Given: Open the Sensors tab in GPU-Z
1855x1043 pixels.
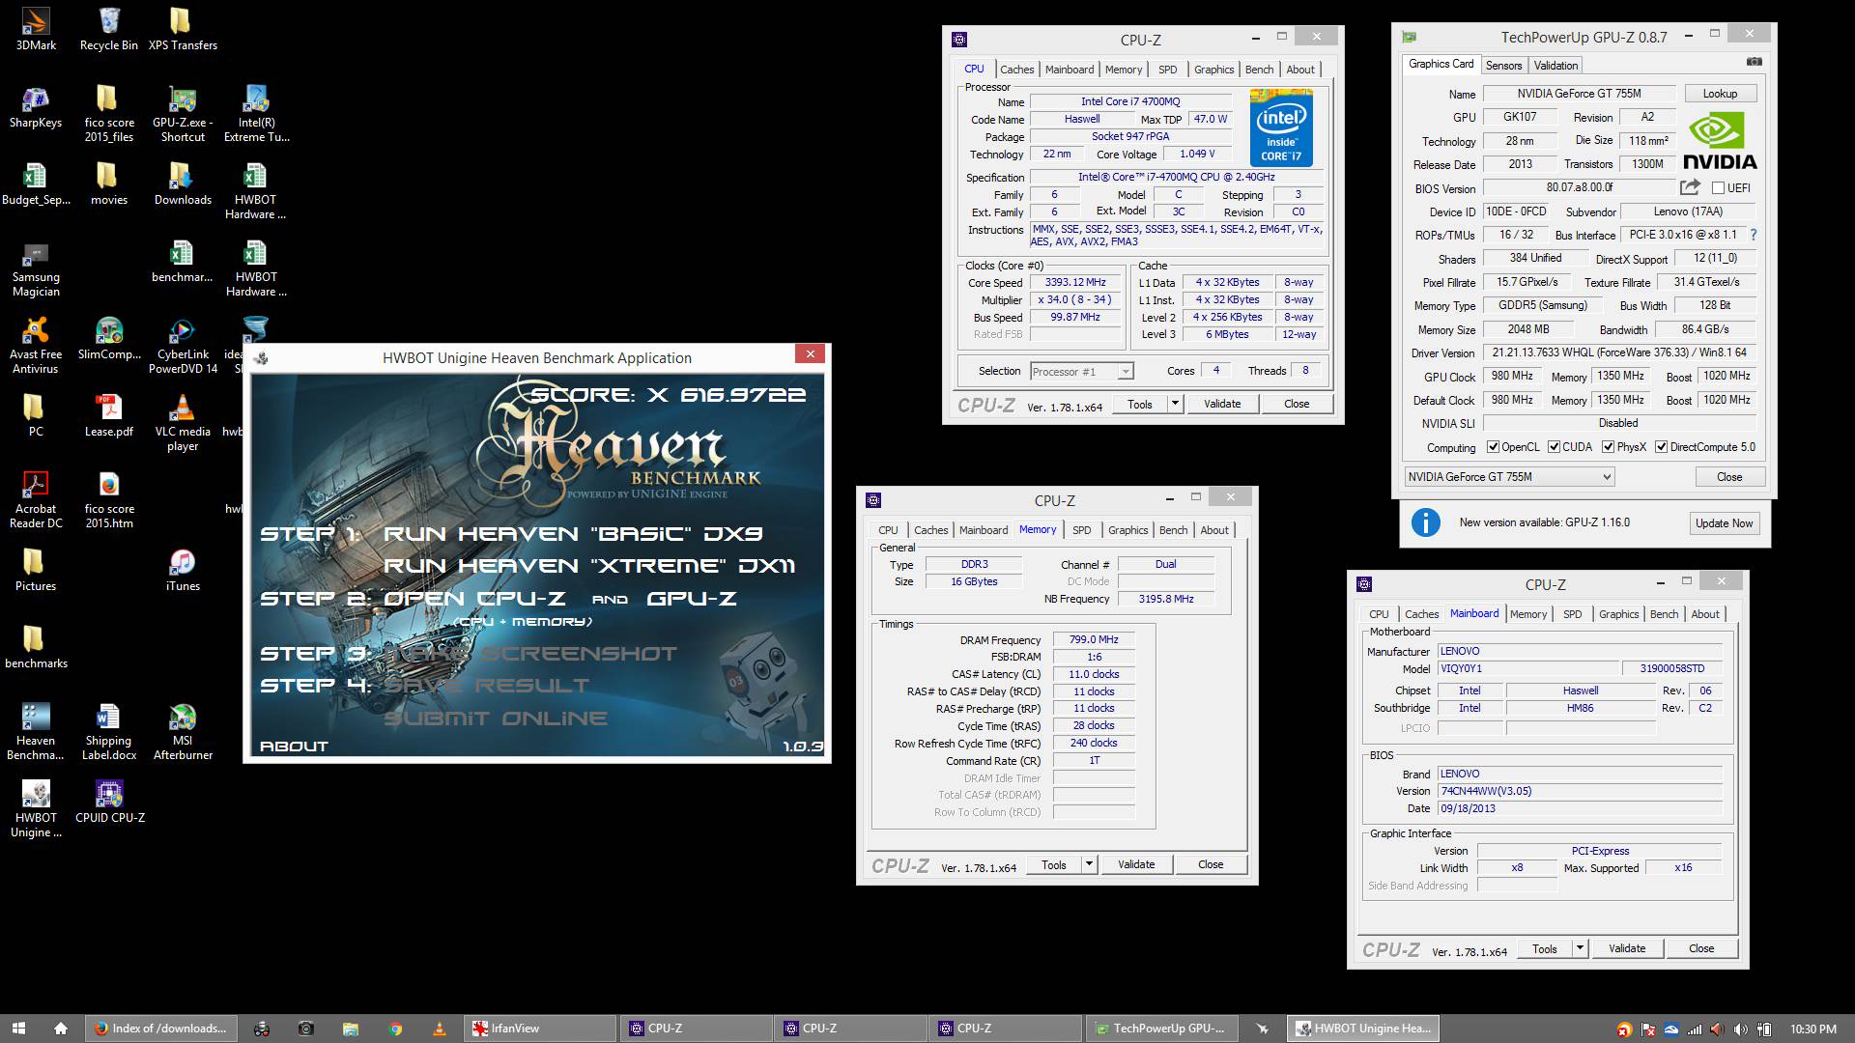Looking at the screenshot, I should pyautogui.click(x=1503, y=66).
